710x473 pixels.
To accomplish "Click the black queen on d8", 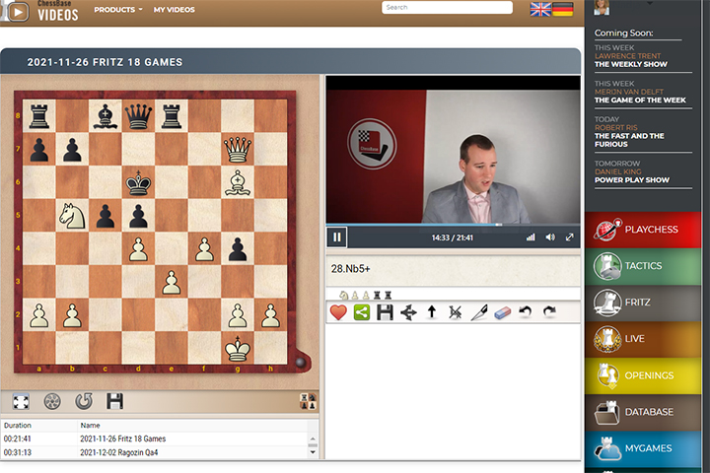I will (139, 116).
